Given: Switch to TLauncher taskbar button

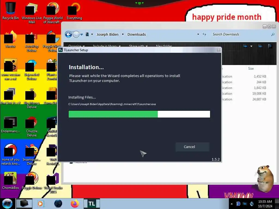Looking at the screenshot, I should point(92,204).
